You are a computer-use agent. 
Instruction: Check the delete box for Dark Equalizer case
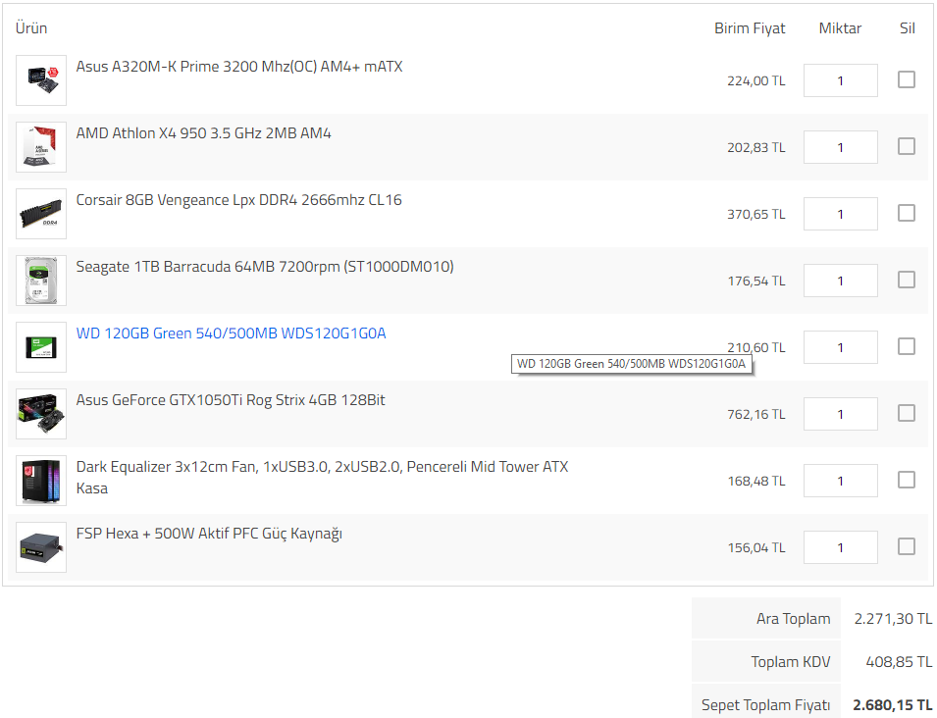pyautogui.click(x=907, y=481)
